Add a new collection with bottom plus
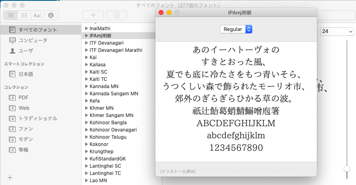 click(10, 177)
